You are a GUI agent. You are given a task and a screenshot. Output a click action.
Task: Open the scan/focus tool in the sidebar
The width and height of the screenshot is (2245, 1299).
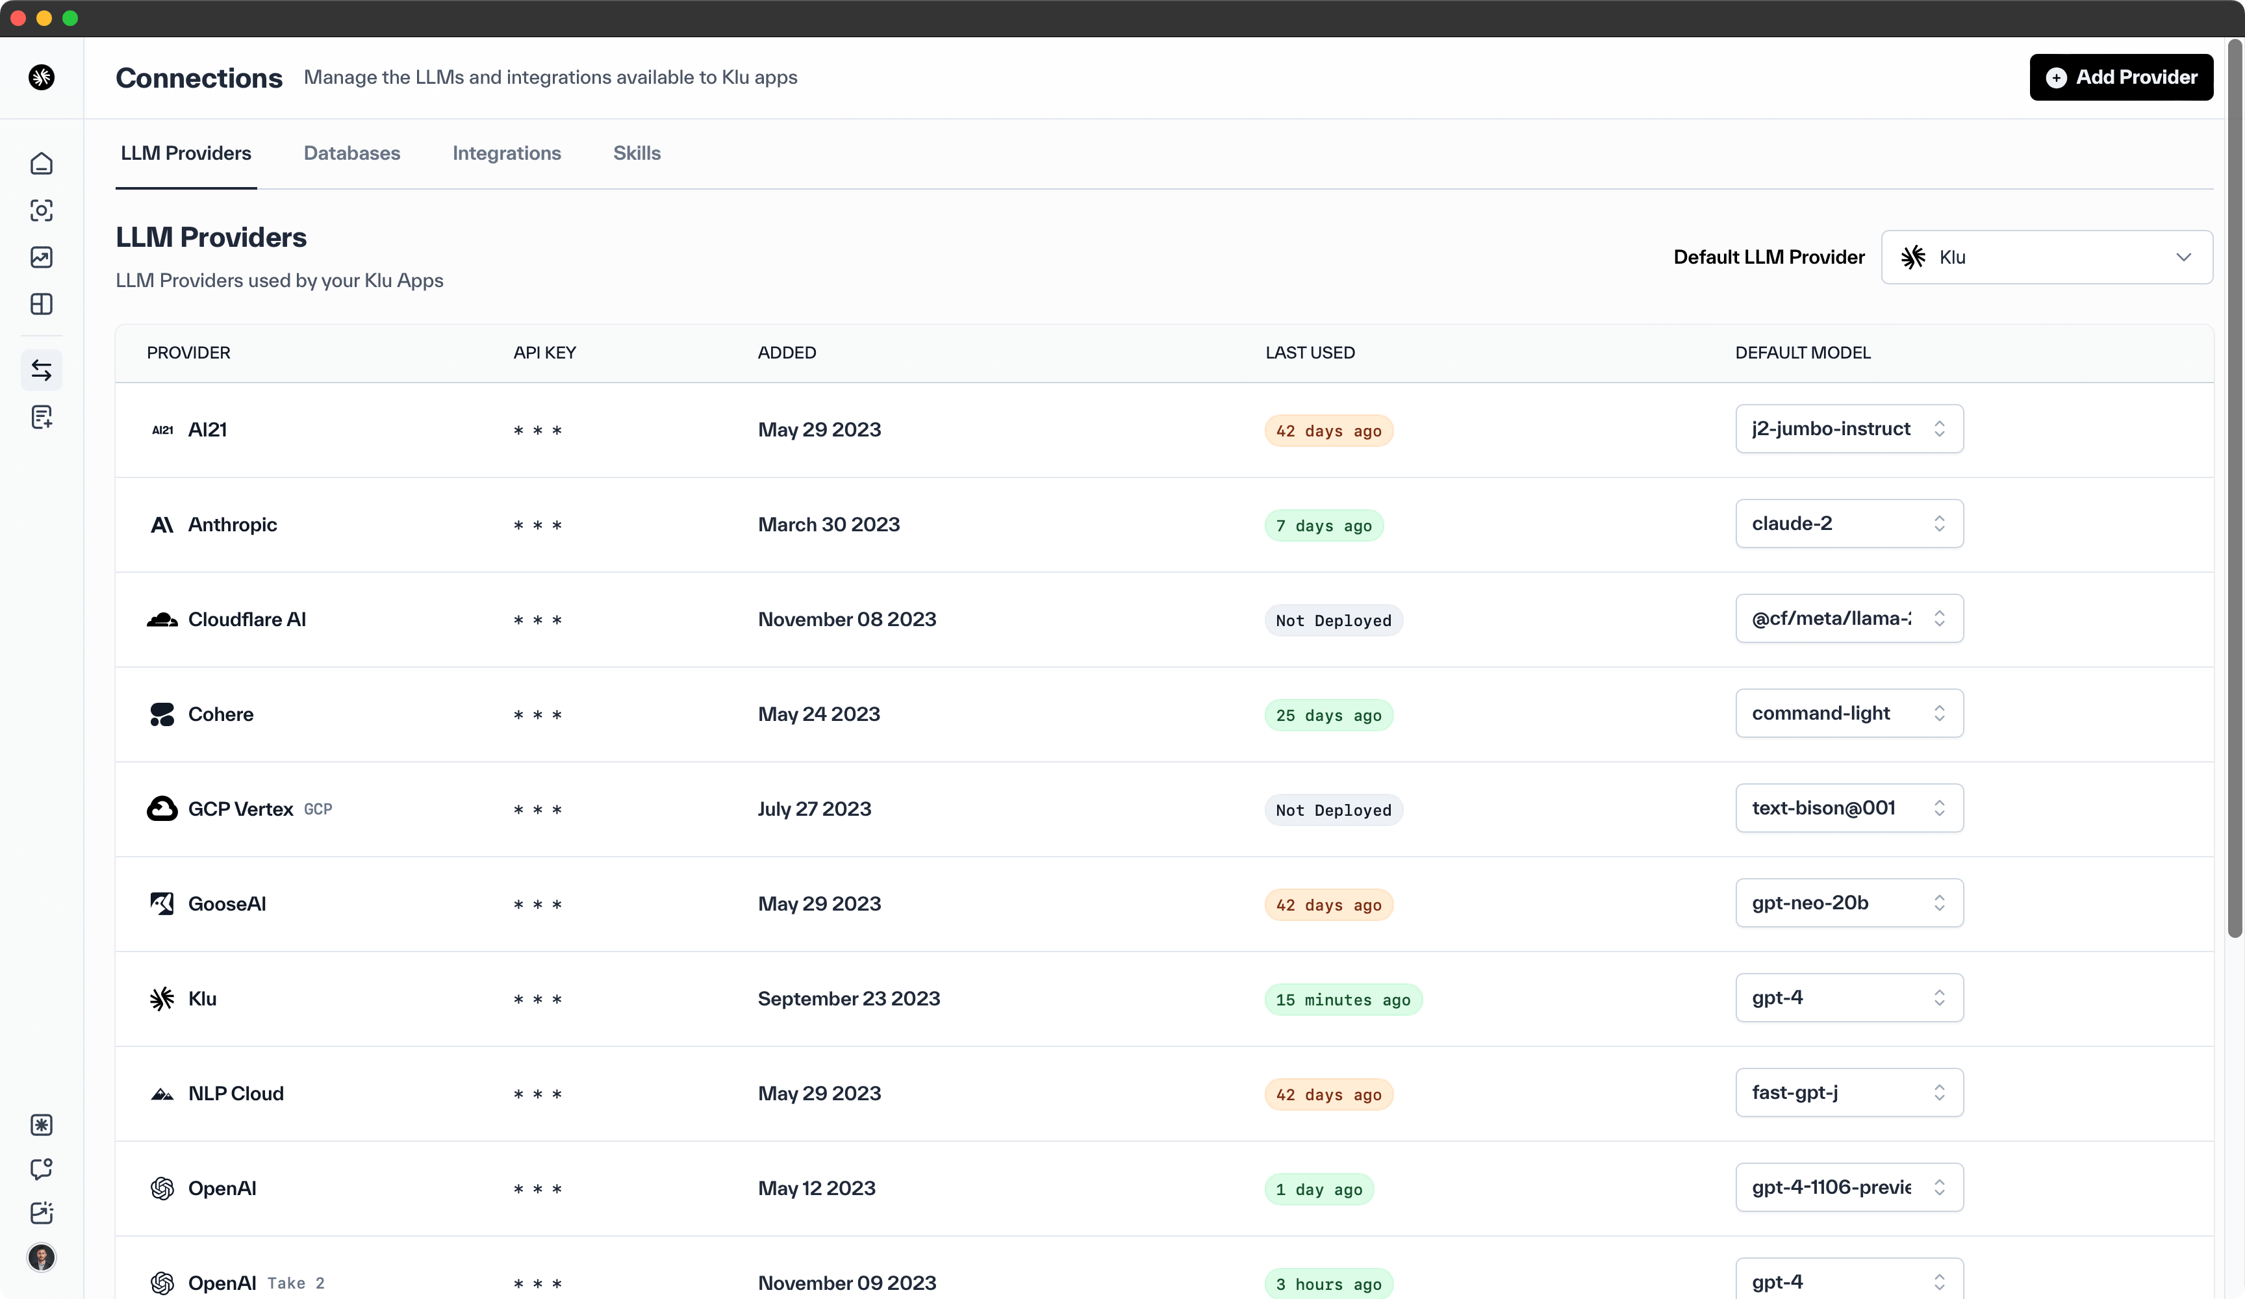click(41, 211)
